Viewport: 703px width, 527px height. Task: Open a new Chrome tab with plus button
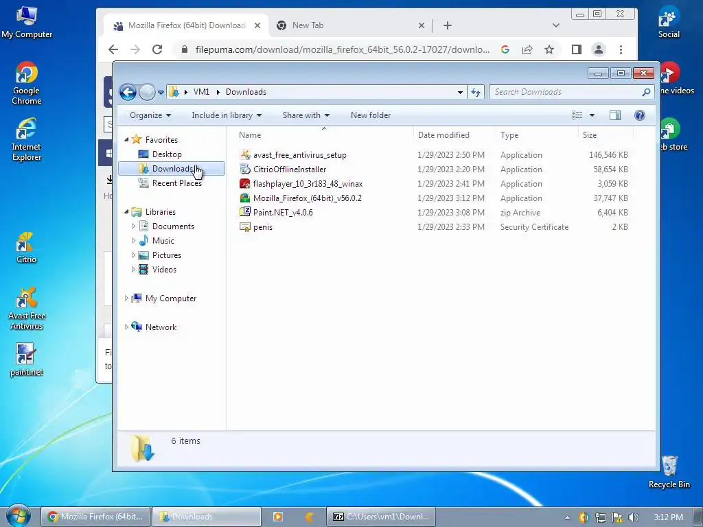point(448,25)
